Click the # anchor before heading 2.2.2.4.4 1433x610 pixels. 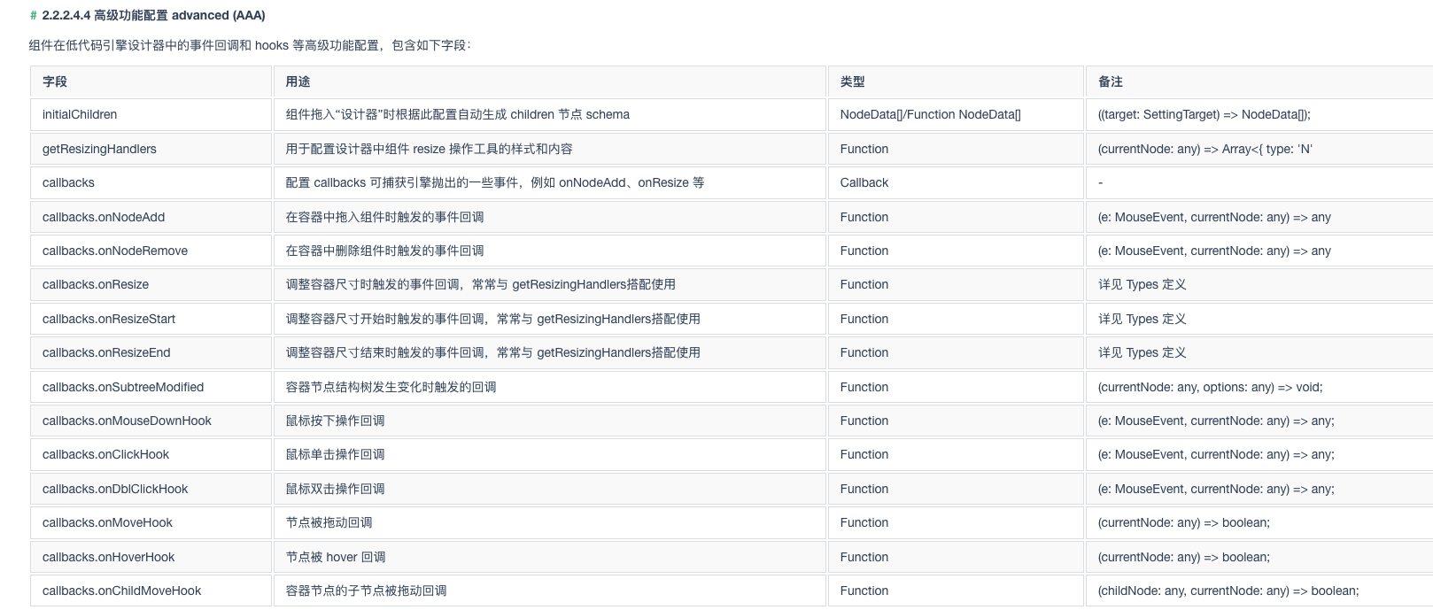[33, 15]
